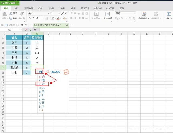The width and height of the screenshot is (173, 133).
Task: Toggle Underline formatting
Action: click(37, 18)
